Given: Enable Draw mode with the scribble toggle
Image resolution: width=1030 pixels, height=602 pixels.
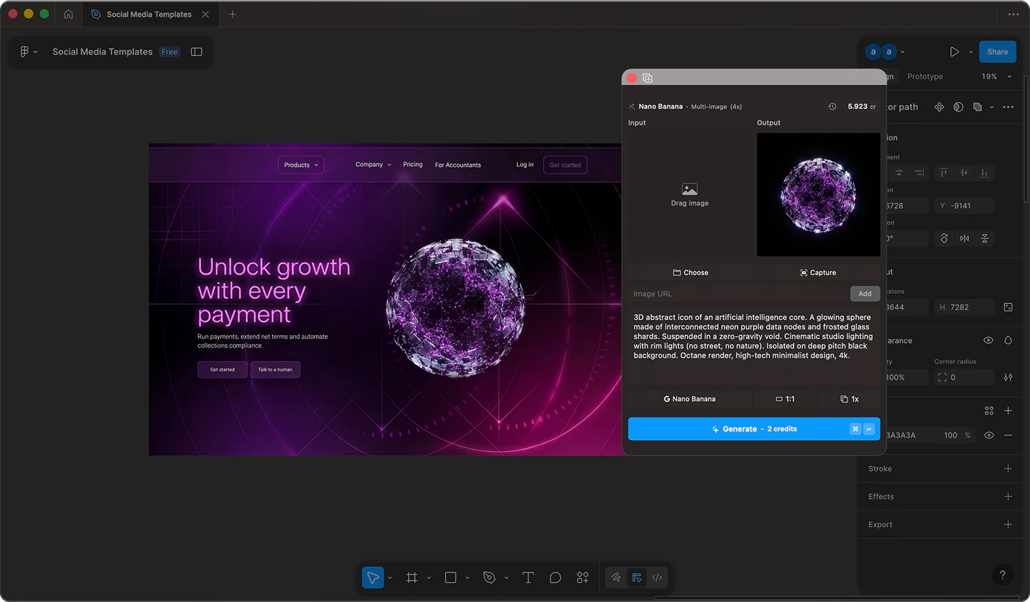Looking at the screenshot, I should [615, 577].
